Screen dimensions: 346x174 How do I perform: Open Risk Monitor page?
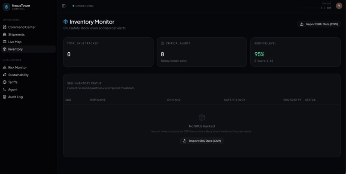(x=28, y=67)
